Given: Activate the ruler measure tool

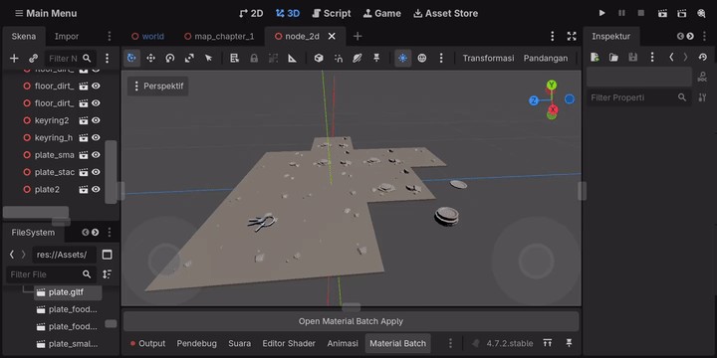Looking at the screenshot, I should click(292, 58).
